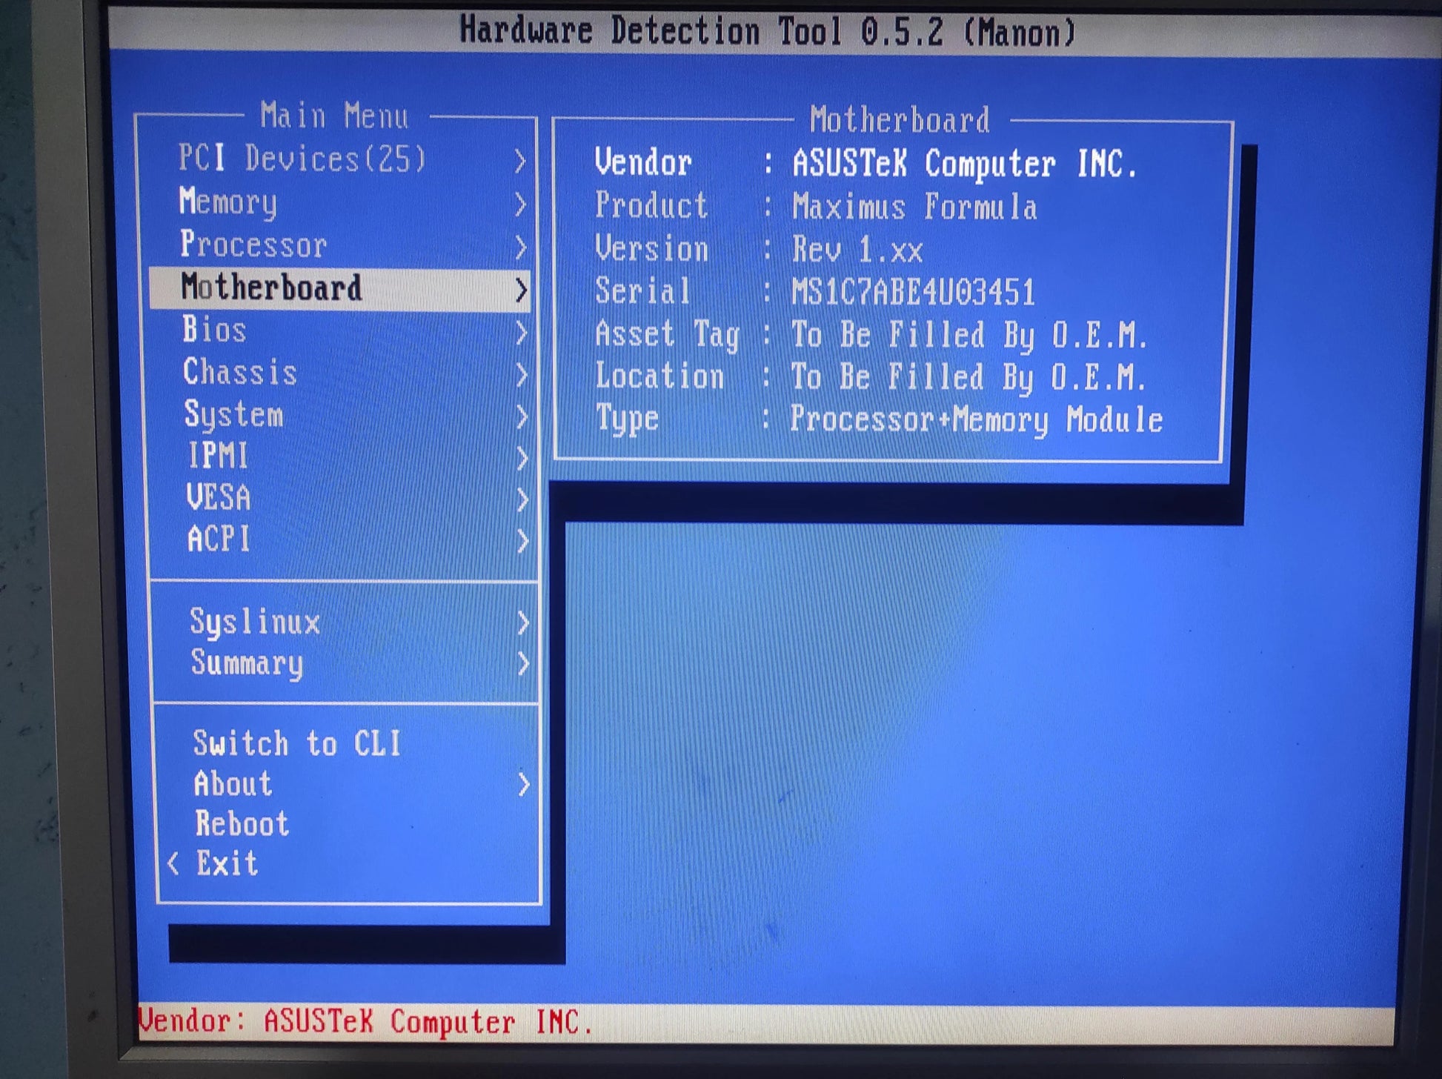Expand the Chassis submenu arrow
Viewport: 1442px width, 1079px height.
[522, 374]
